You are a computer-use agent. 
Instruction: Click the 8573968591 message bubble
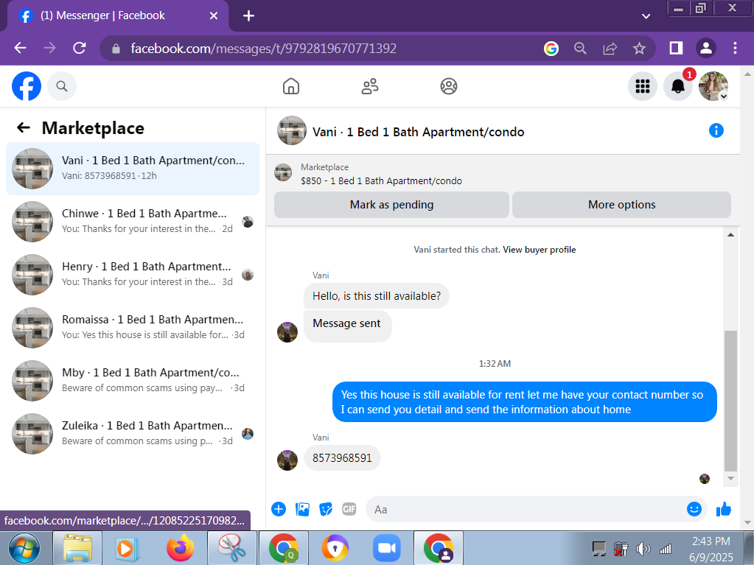(x=342, y=458)
